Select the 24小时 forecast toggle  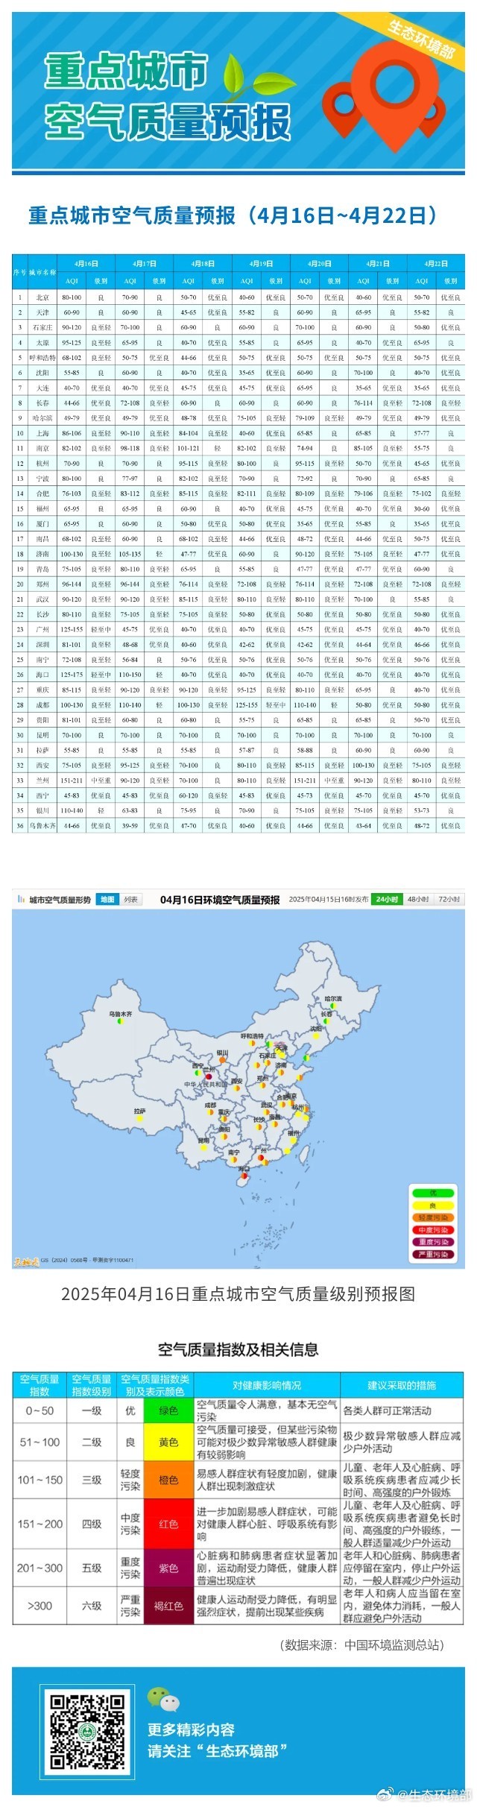(x=387, y=899)
